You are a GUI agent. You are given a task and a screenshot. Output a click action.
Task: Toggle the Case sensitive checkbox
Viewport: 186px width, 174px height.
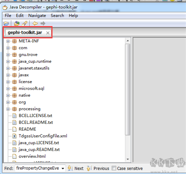coord(114,168)
